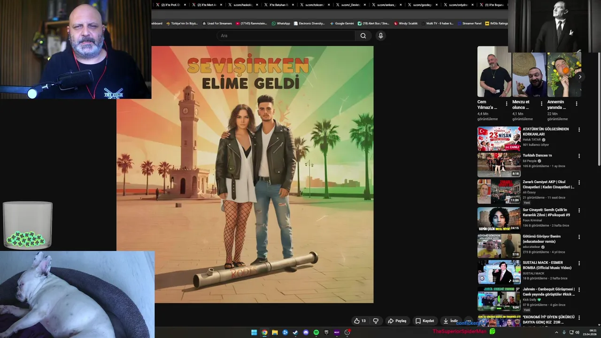Open options for Zararlı Cemiyet AKP video
The width and height of the screenshot is (601, 338).
pyautogui.click(x=579, y=182)
